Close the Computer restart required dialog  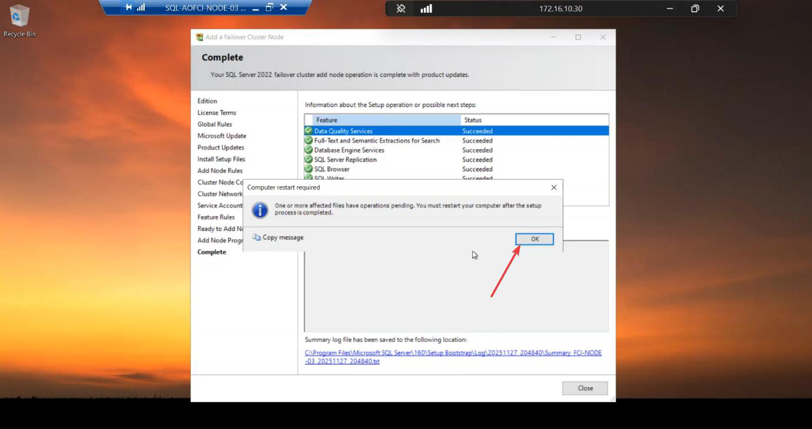(x=553, y=187)
